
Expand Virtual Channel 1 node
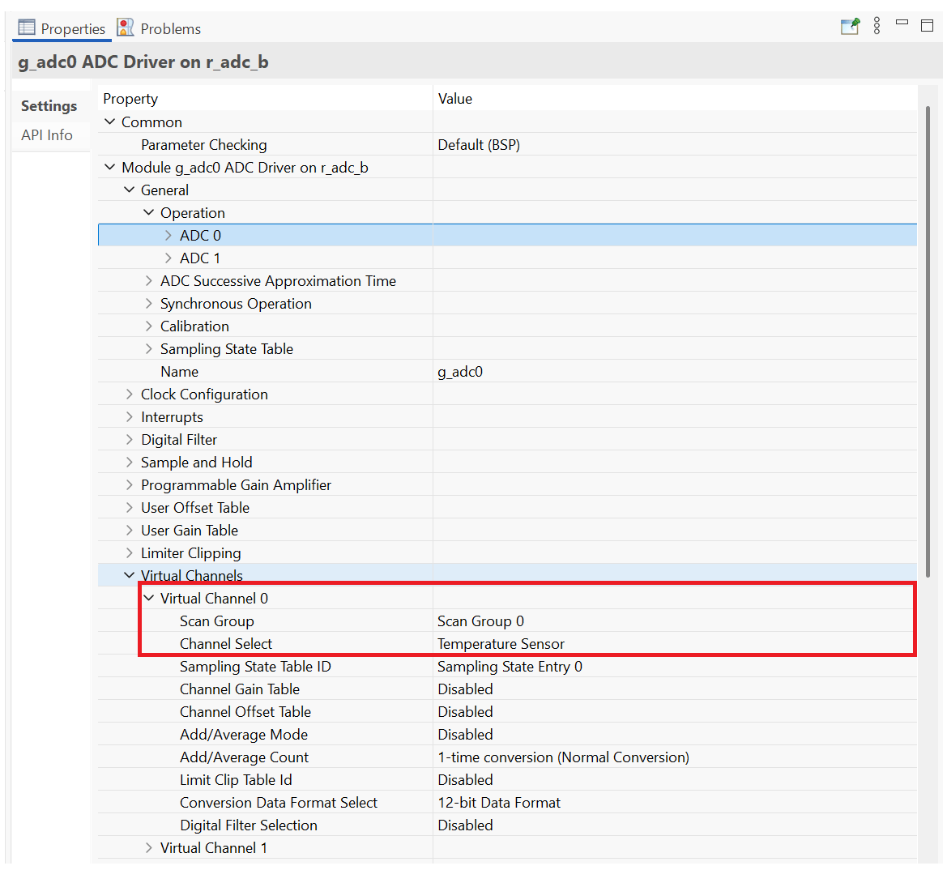(x=149, y=848)
